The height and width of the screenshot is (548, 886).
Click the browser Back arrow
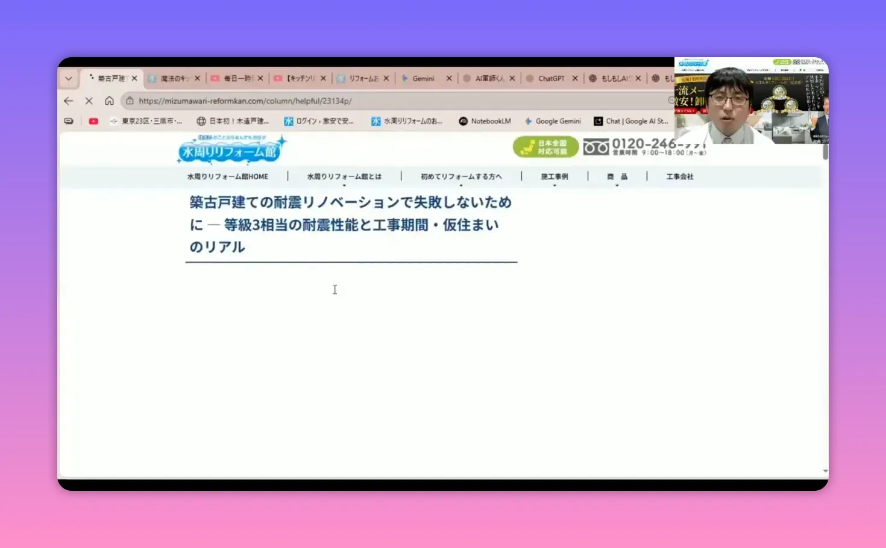tap(68, 101)
